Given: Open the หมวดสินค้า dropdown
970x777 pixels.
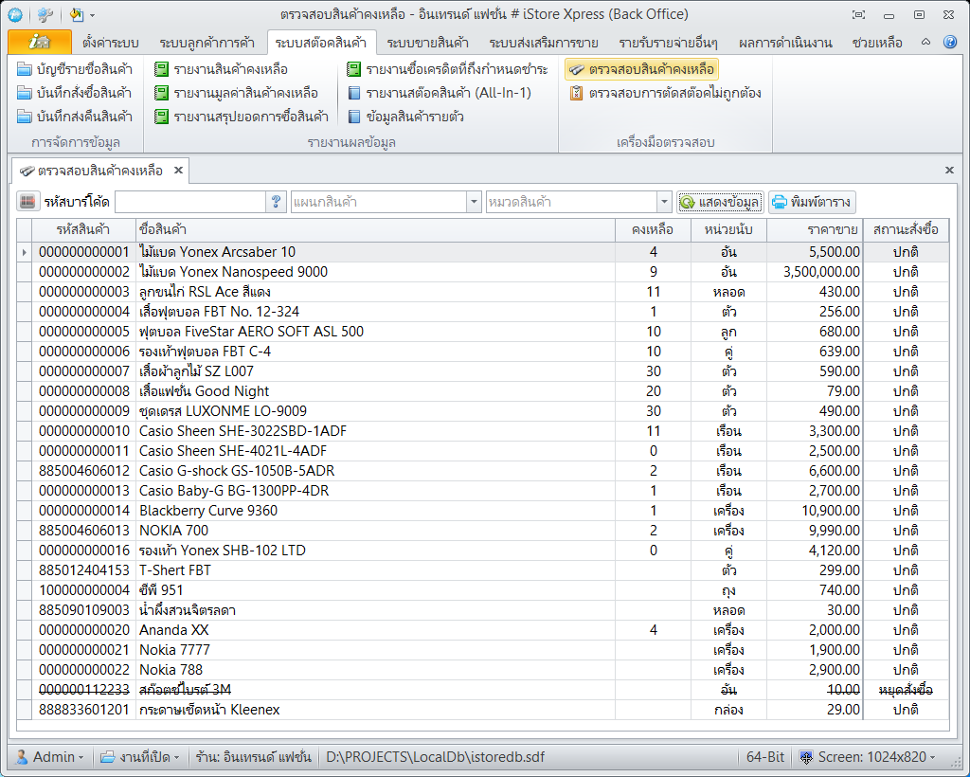Looking at the screenshot, I should [664, 202].
